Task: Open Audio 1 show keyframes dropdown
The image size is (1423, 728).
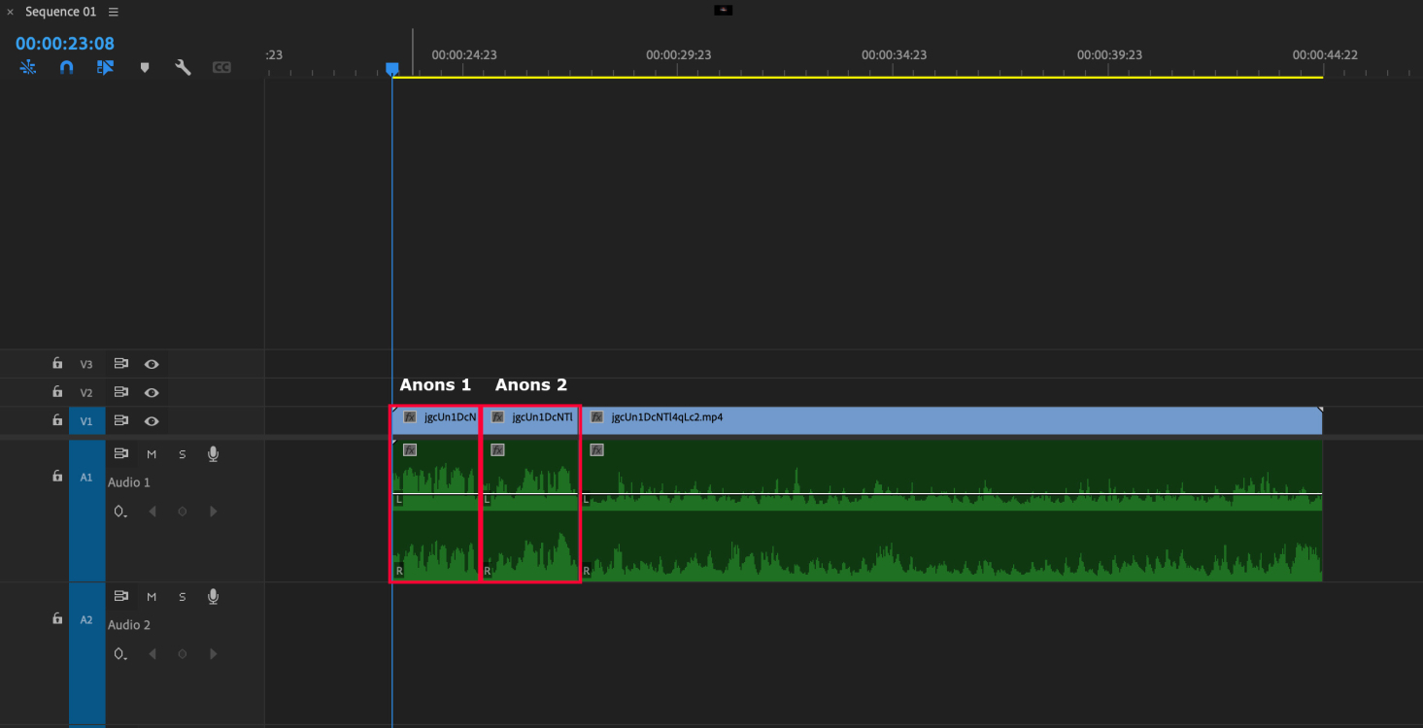Action: tap(120, 512)
